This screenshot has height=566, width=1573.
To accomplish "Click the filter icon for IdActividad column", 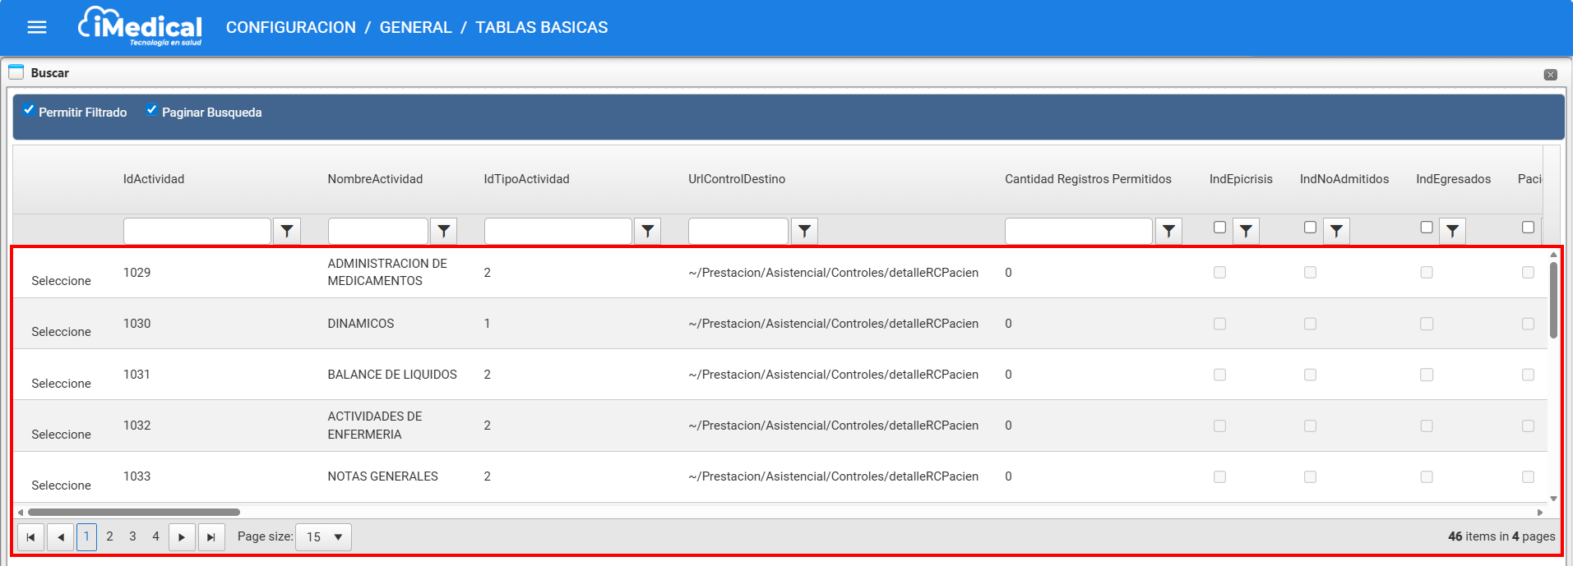I will point(287,232).
